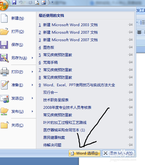Choose 新建(N) to create a document
Image resolution: width=145 pixels, height=165 pixels.
pos(18,18)
